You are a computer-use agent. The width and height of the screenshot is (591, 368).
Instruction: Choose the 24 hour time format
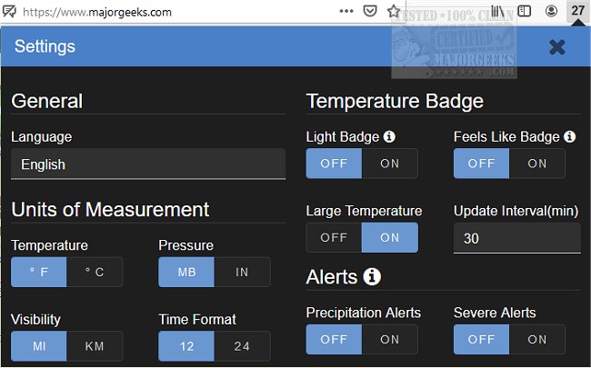242,346
